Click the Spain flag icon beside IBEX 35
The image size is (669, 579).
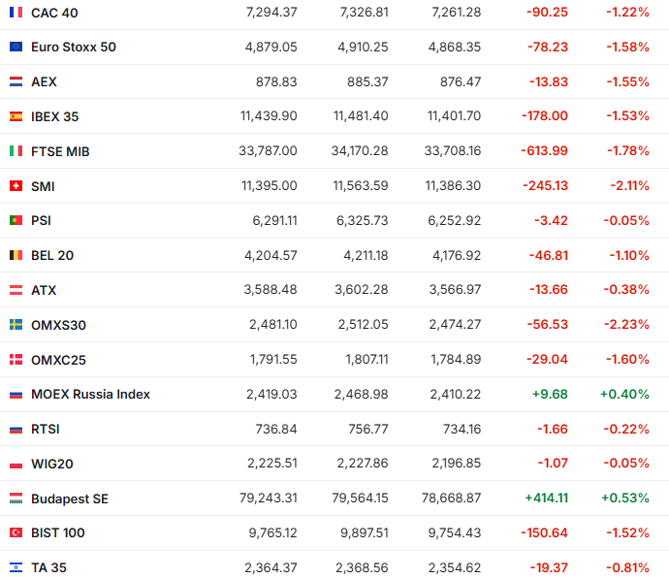coord(16,116)
